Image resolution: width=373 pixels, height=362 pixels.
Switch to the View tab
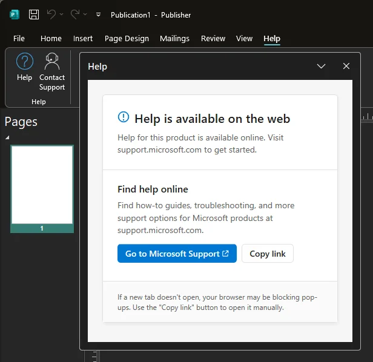tap(244, 39)
